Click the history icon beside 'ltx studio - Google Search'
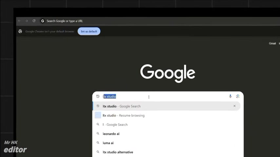This screenshot has height=157, width=280. click(x=98, y=106)
